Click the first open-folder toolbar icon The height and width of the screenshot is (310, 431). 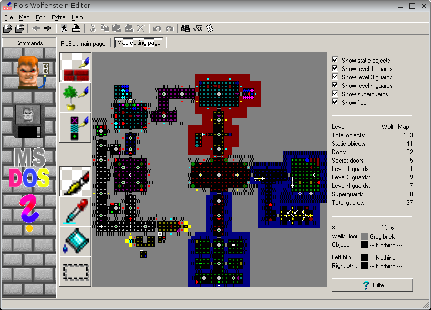click(x=7, y=28)
